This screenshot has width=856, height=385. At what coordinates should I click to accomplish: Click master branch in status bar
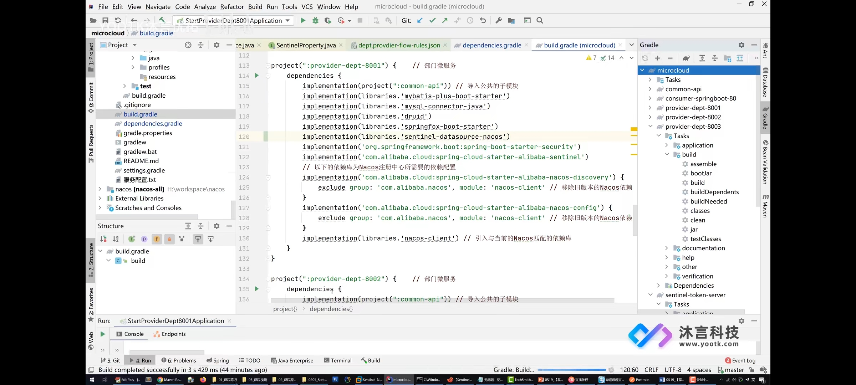click(731, 370)
